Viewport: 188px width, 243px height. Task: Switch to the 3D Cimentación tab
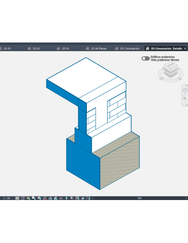click(127, 48)
